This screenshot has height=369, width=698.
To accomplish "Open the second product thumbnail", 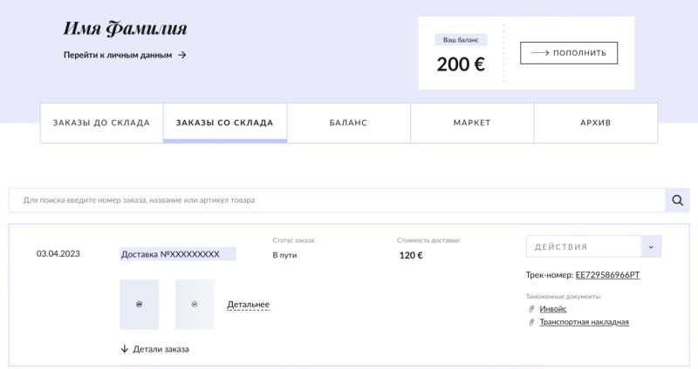I will coord(195,304).
